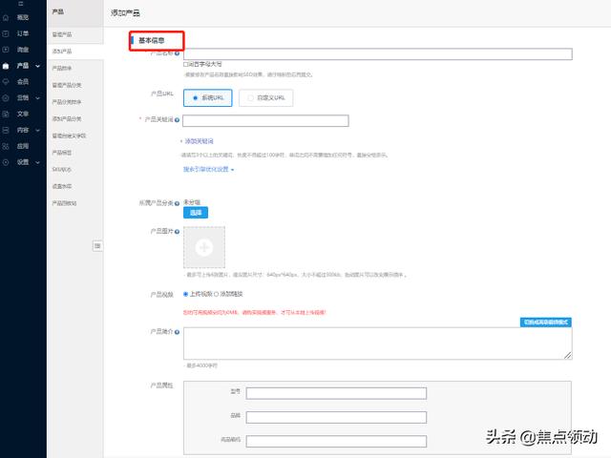Open 管理产品分类 submenu item

click(x=66, y=85)
